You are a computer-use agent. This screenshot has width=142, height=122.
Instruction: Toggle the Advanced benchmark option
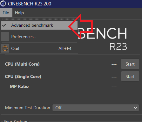(39, 25)
